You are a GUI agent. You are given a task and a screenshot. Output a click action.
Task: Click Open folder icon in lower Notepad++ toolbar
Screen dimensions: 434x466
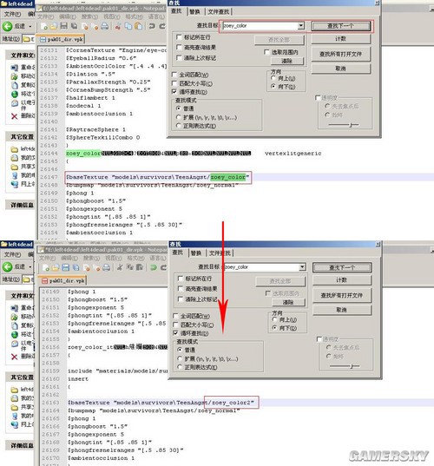pyautogui.click(x=56, y=267)
